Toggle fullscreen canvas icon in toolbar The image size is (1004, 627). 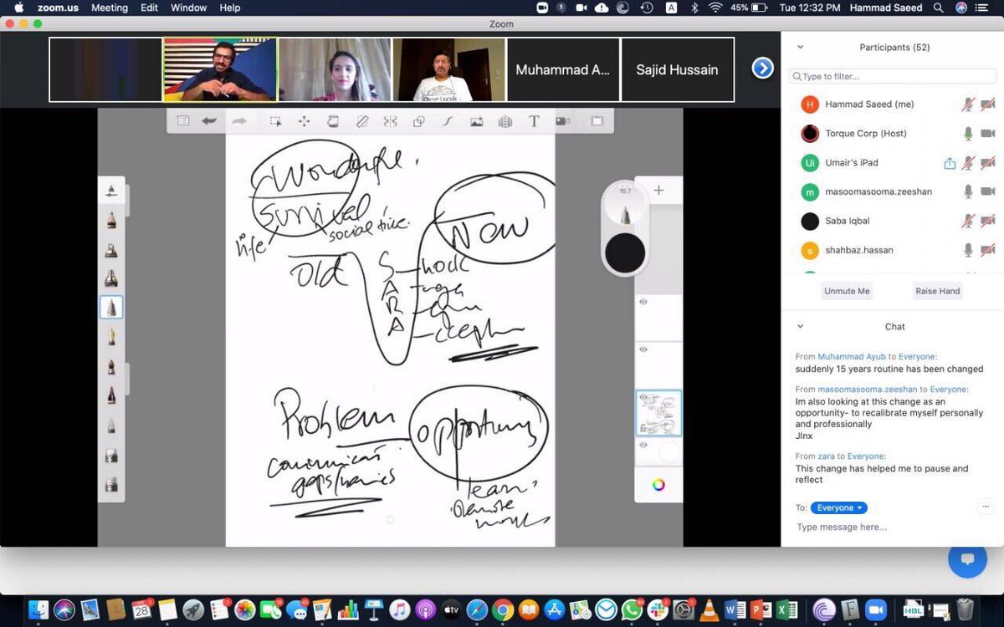[597, 121]
